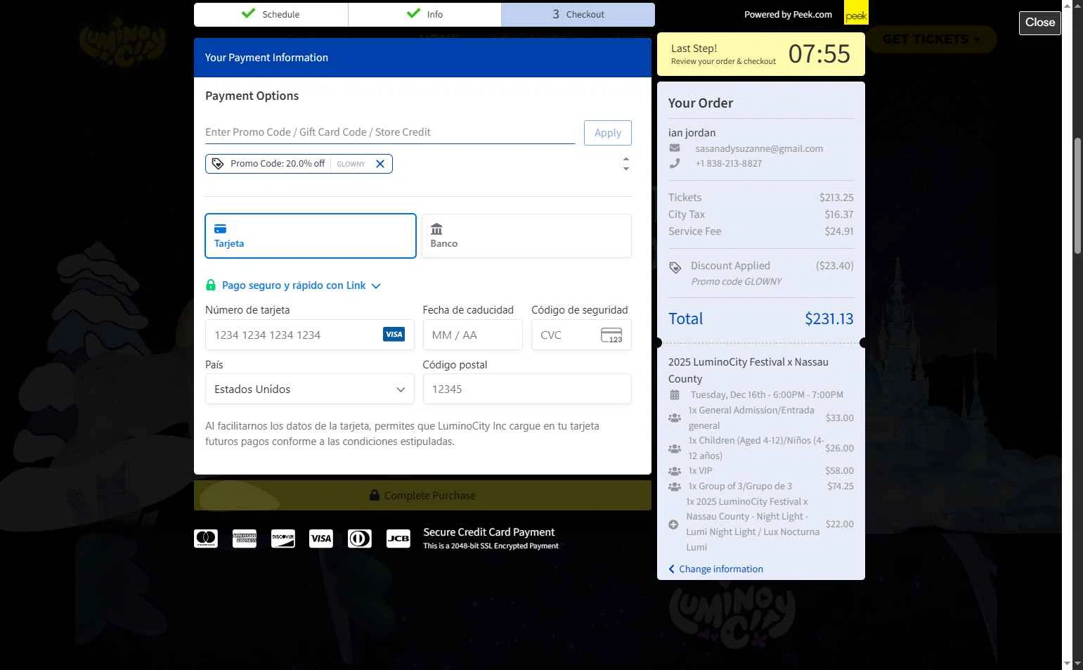
Task: Click the people icon next to Group of 3
Action: [x=675, y=487]
